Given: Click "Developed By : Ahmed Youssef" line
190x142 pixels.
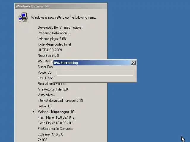Looking at the screenshot, I should pos(60,28).
